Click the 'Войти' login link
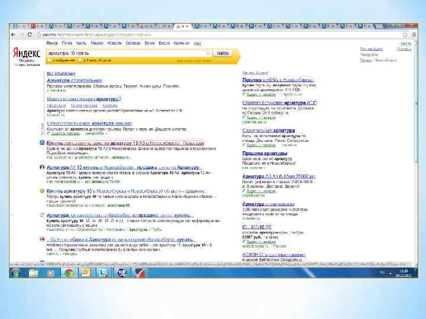 tap(406, 43)
